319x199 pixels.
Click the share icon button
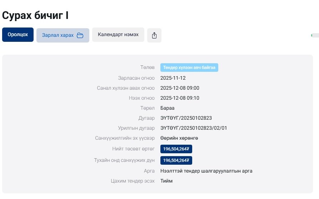tap(154, 35)
